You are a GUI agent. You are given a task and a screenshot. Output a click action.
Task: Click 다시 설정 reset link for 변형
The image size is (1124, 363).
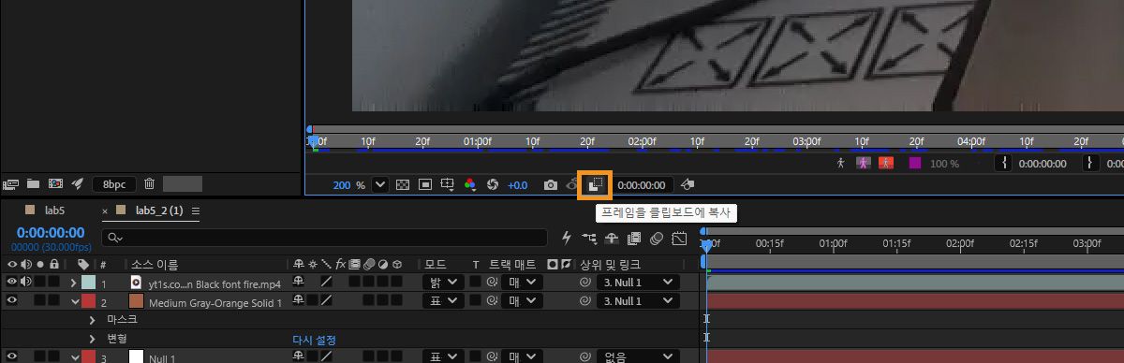pos(315,339)
